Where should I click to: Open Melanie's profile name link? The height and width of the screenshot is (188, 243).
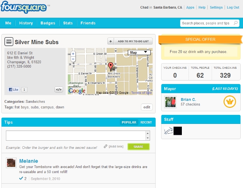click(29, 161)
